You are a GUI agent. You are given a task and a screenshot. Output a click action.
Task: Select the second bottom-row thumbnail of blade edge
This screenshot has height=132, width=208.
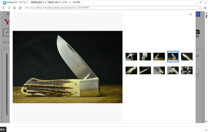click(x=145, y=70)
